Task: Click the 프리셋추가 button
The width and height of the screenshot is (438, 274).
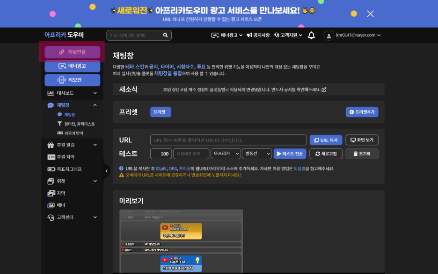Action: [x=362, y=112]
